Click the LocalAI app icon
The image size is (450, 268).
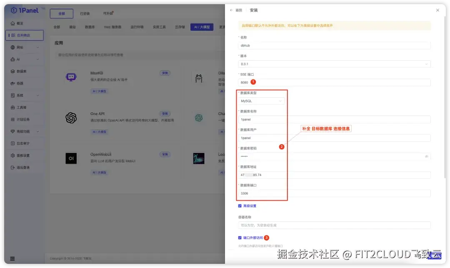point(199,158)
